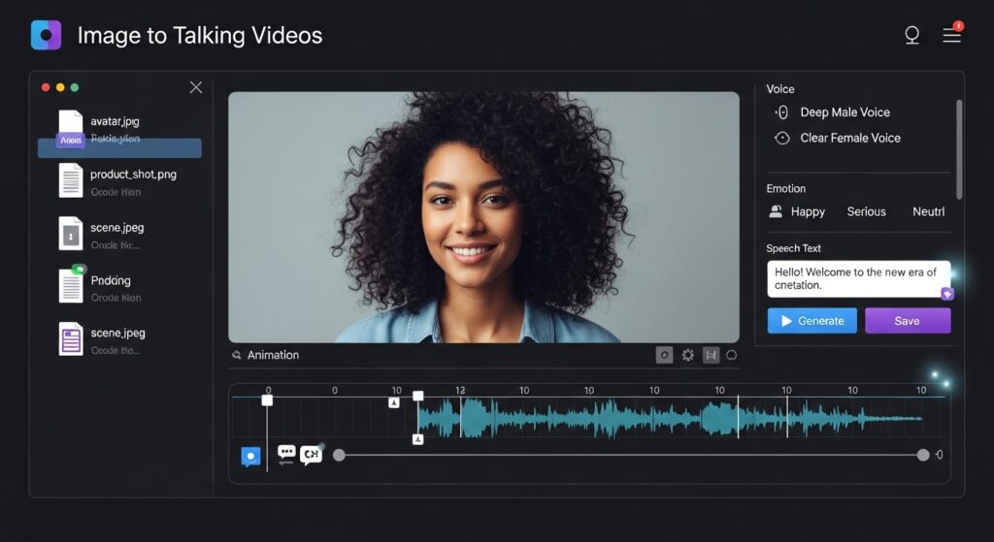Viewport: 994px width, 542px height.
Task: Open the product_shot.png file
Action: [132, 175]
